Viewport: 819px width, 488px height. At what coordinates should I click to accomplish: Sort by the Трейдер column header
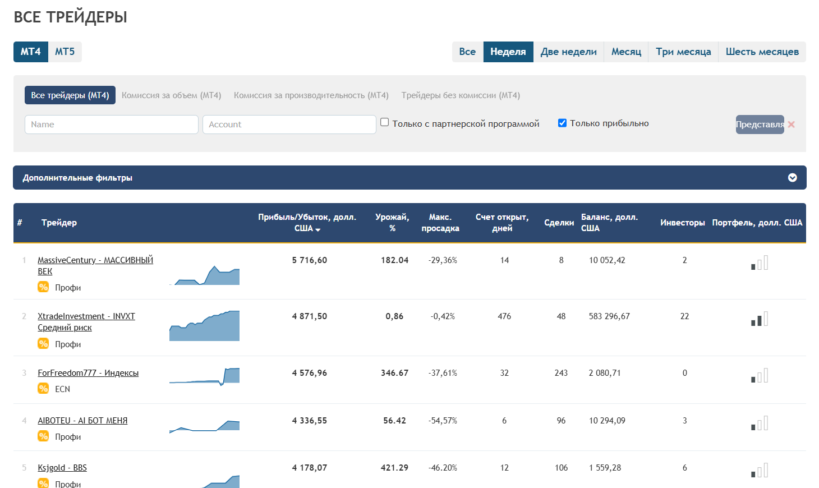tap(59, 223)
